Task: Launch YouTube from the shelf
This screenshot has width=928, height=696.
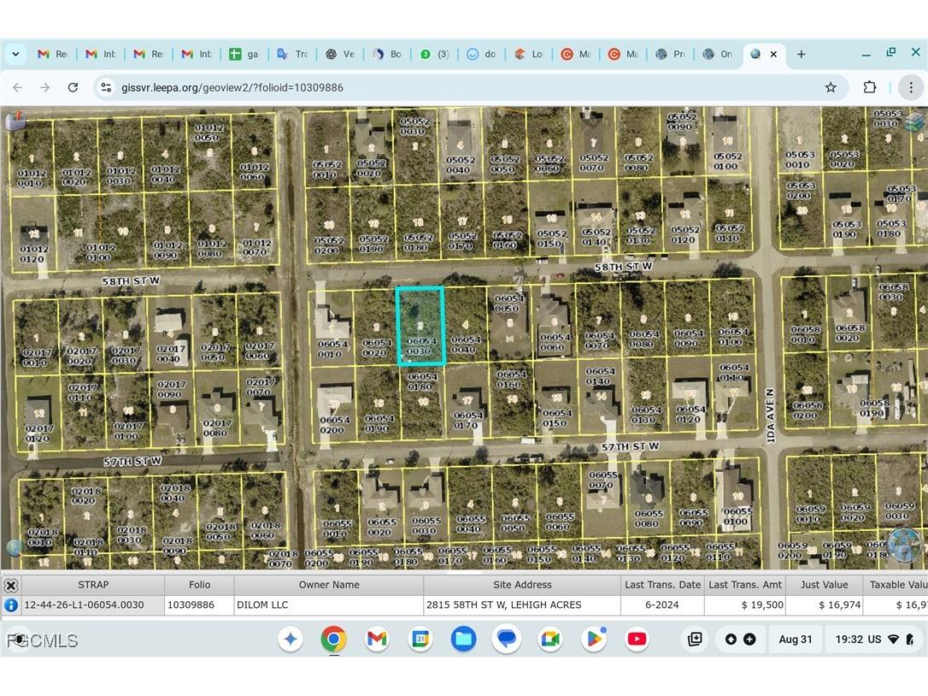Action: [637, 639]
